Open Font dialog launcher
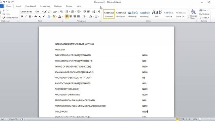 tap(62, 21)
